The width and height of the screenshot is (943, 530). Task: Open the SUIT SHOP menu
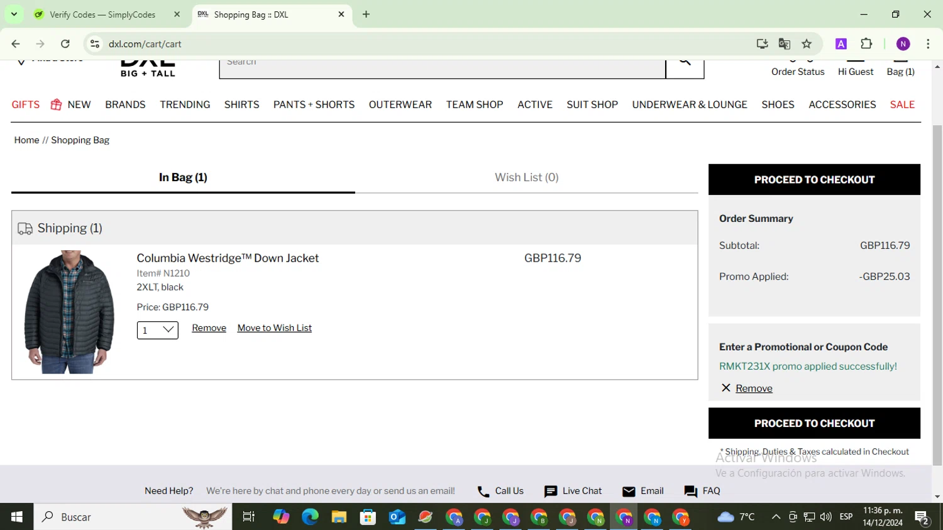tap(592, 104)
